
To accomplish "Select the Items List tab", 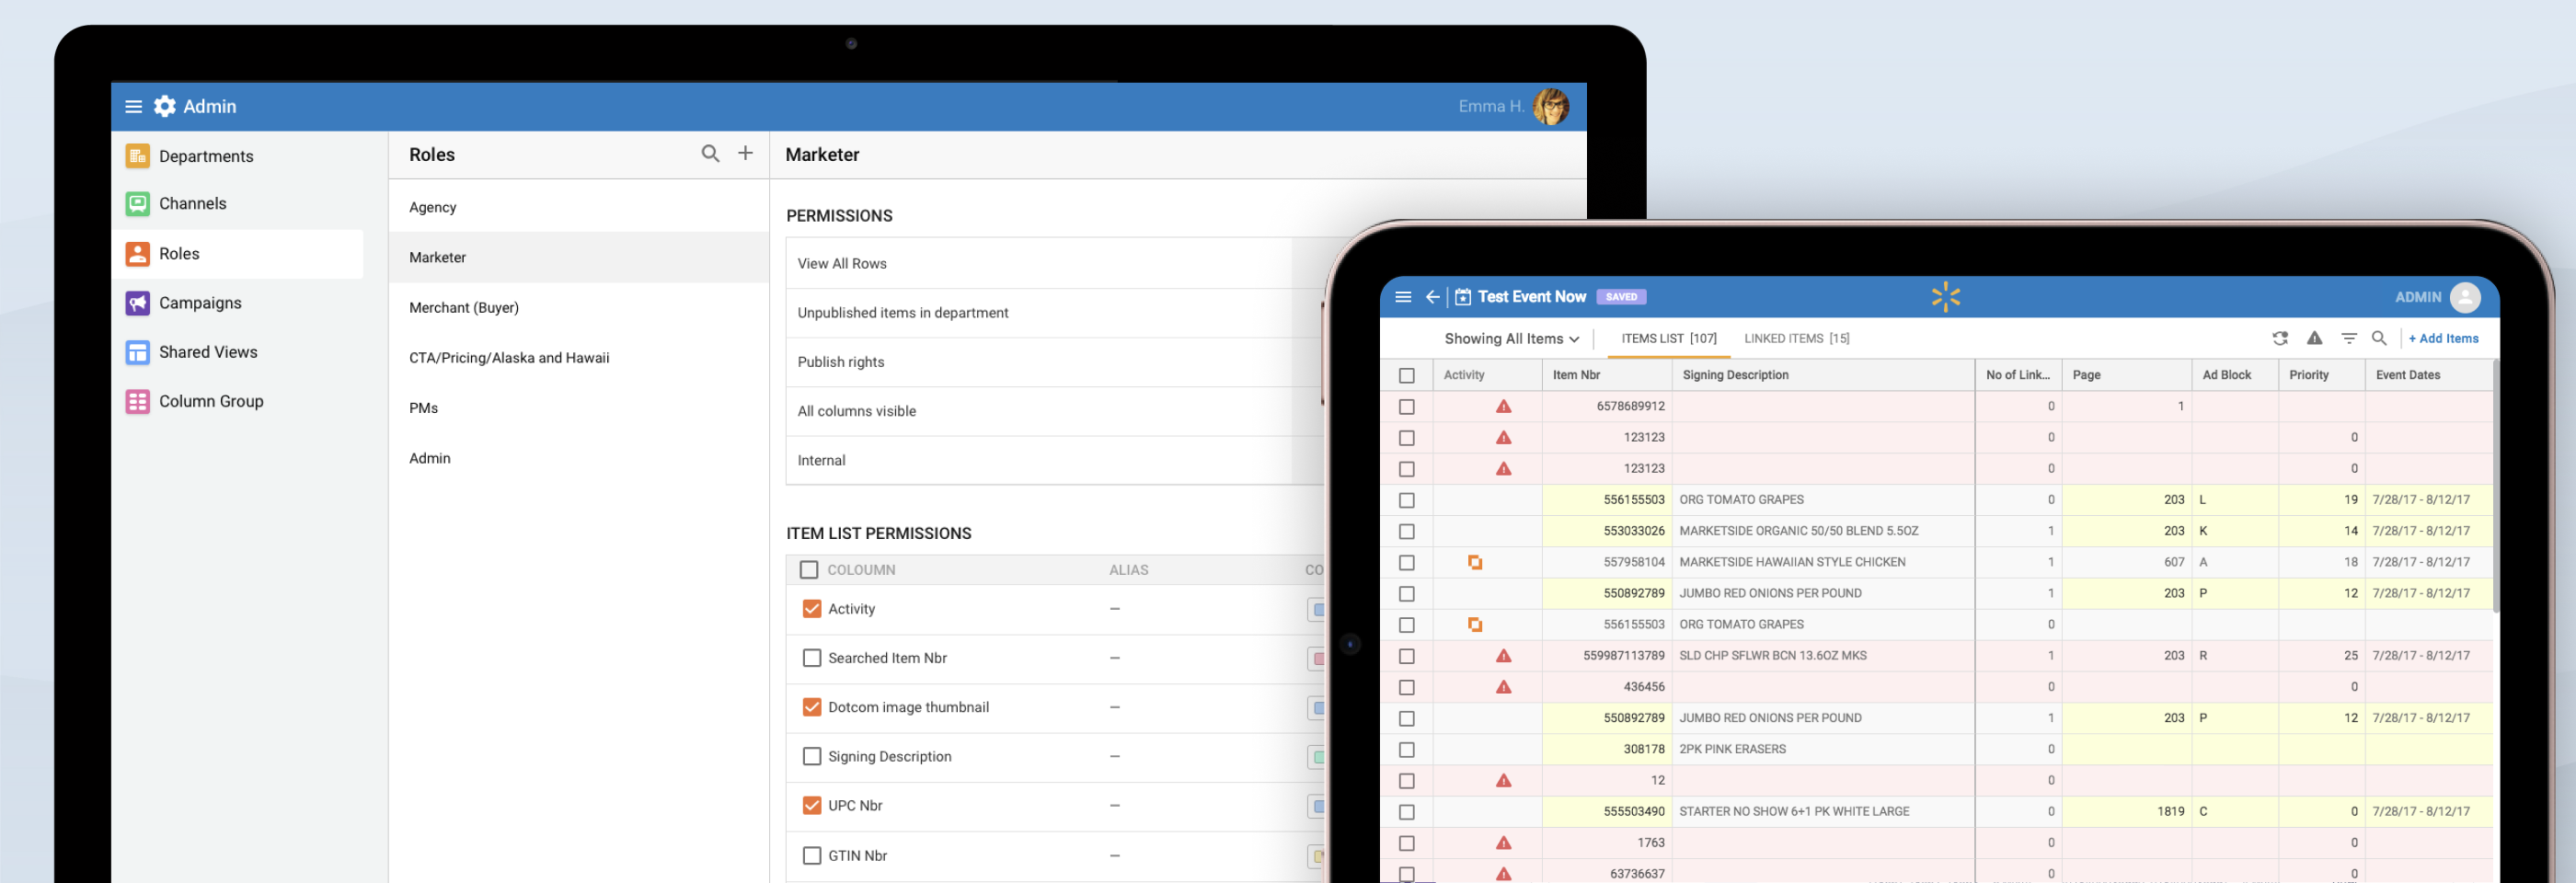I will [x=1668, y=339].
